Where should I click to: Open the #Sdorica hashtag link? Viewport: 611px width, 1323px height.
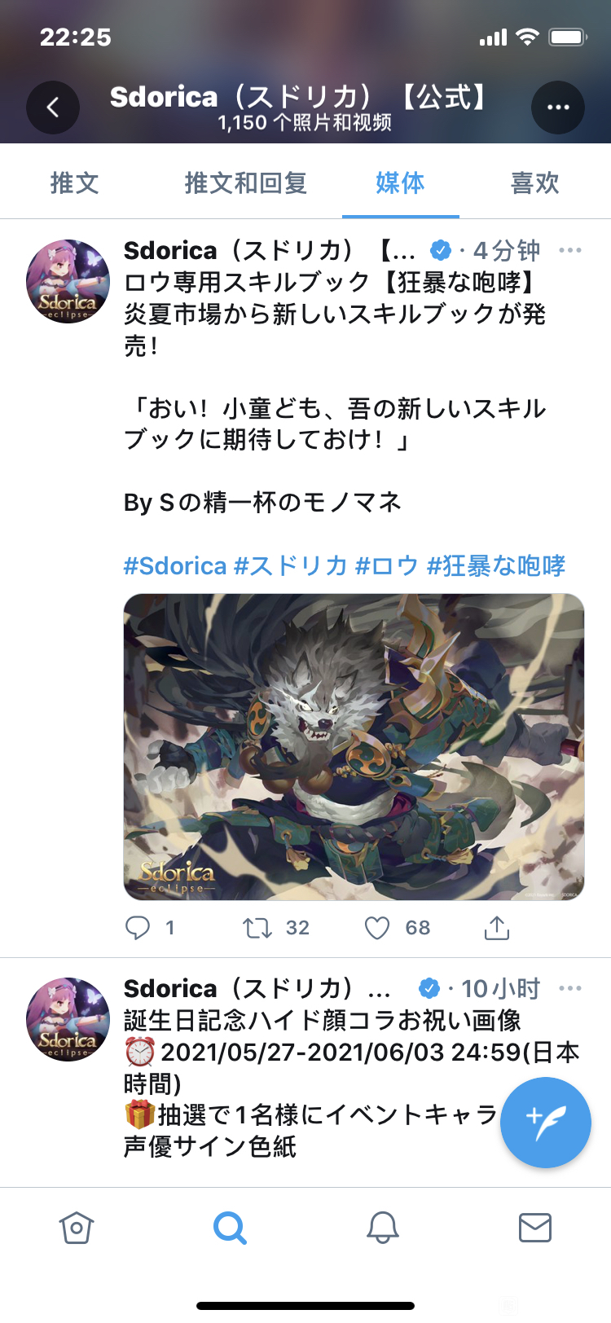point(175,565)
